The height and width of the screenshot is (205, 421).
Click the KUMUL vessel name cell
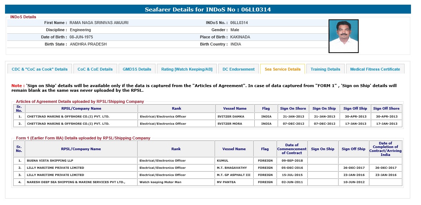pyautogui.click(x=223, y=161)
